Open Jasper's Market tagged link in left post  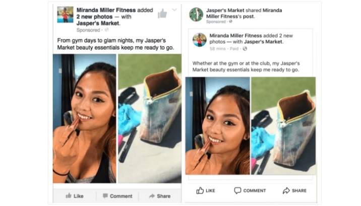click(x=98, y=23)
